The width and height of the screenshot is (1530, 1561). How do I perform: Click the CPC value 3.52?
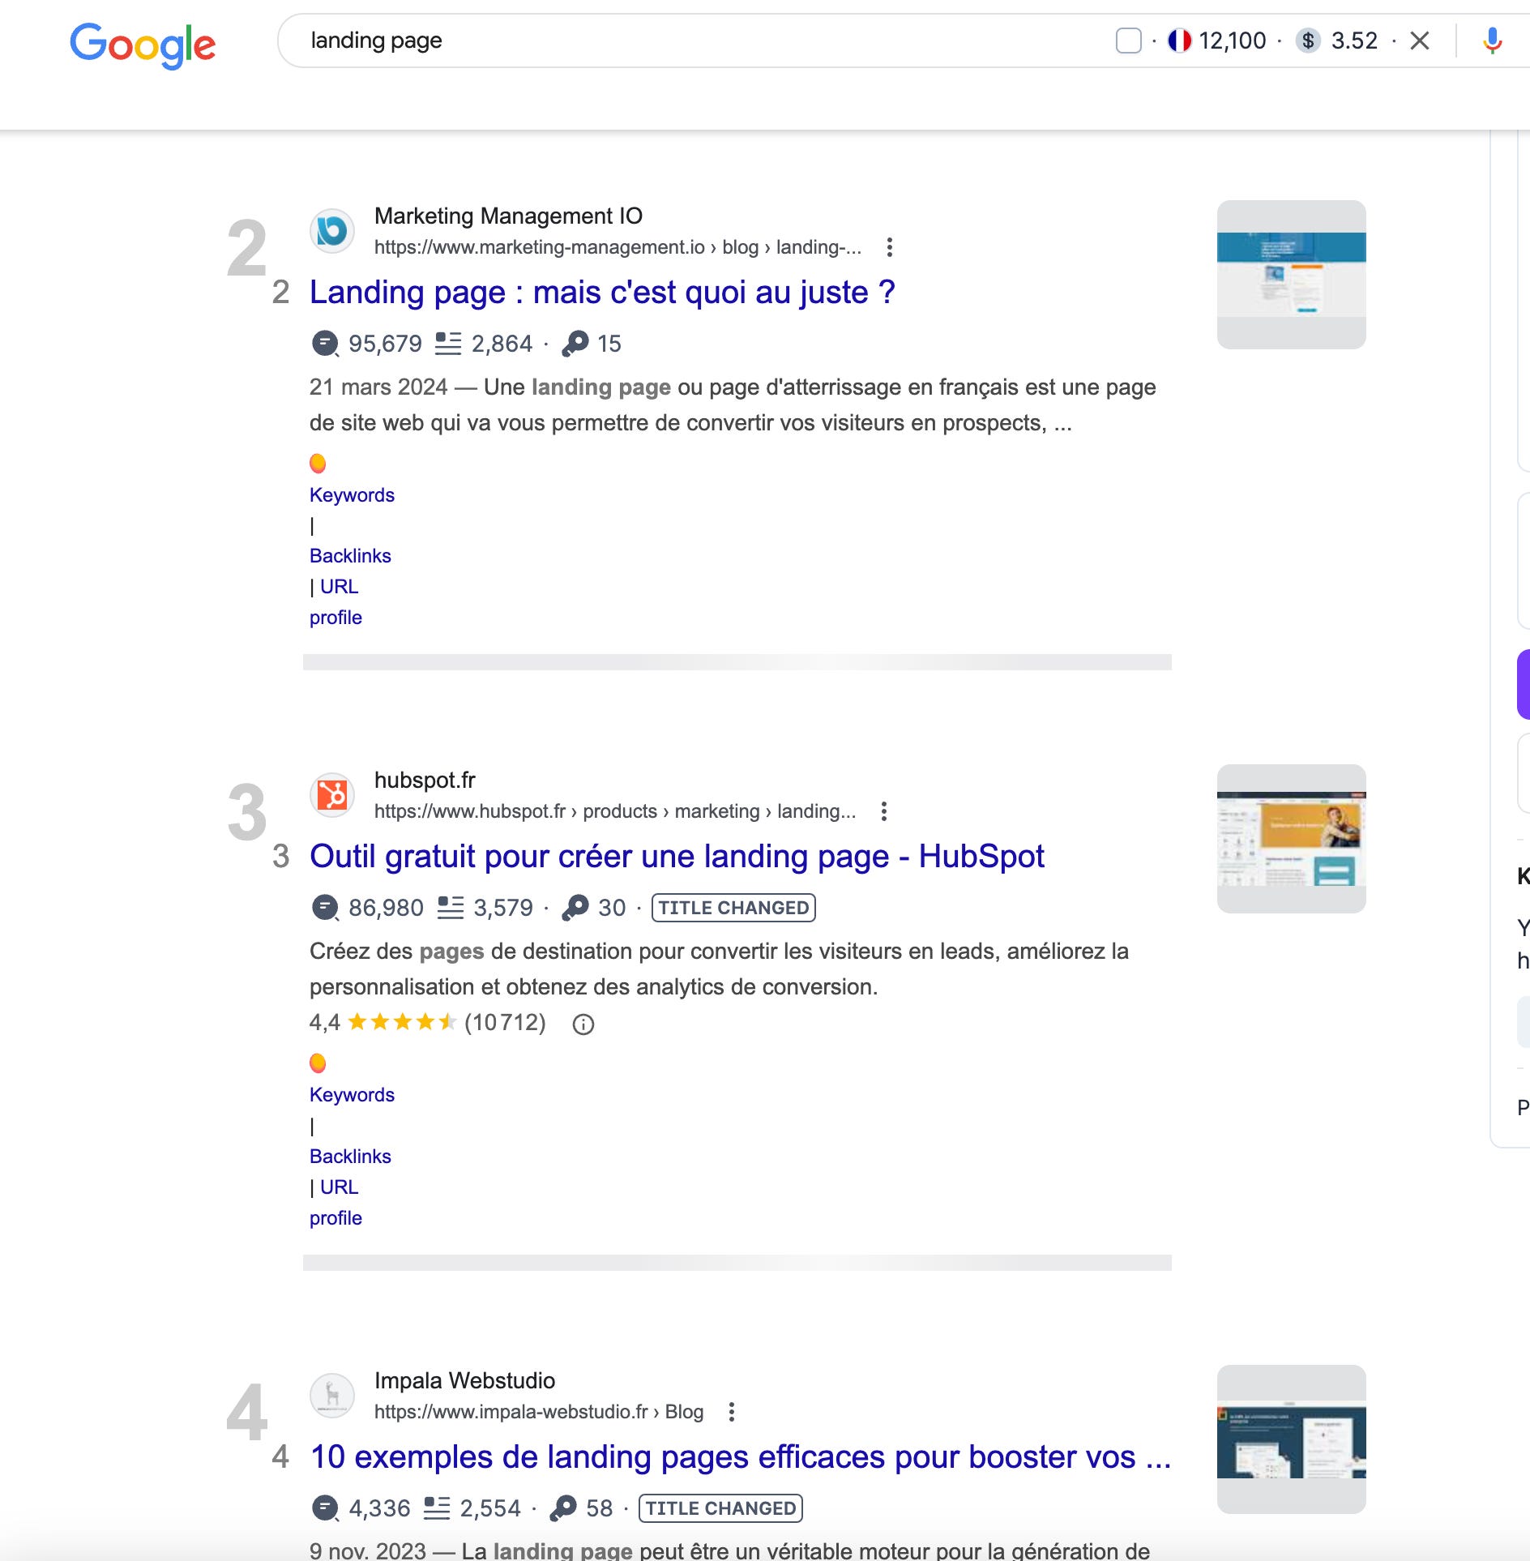coord(1354,41)
